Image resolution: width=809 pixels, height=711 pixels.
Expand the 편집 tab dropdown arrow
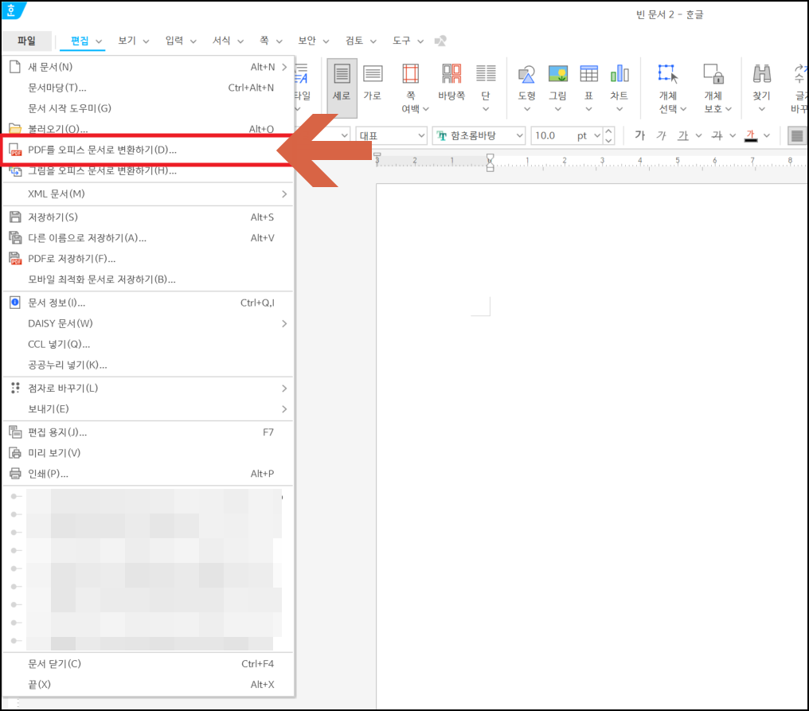pyautogui.click(x=99, y=41)
